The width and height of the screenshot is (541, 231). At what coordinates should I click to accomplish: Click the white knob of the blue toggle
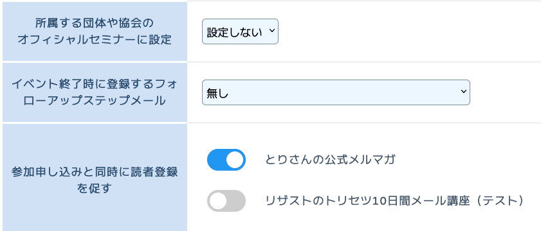tap(235, 160)
